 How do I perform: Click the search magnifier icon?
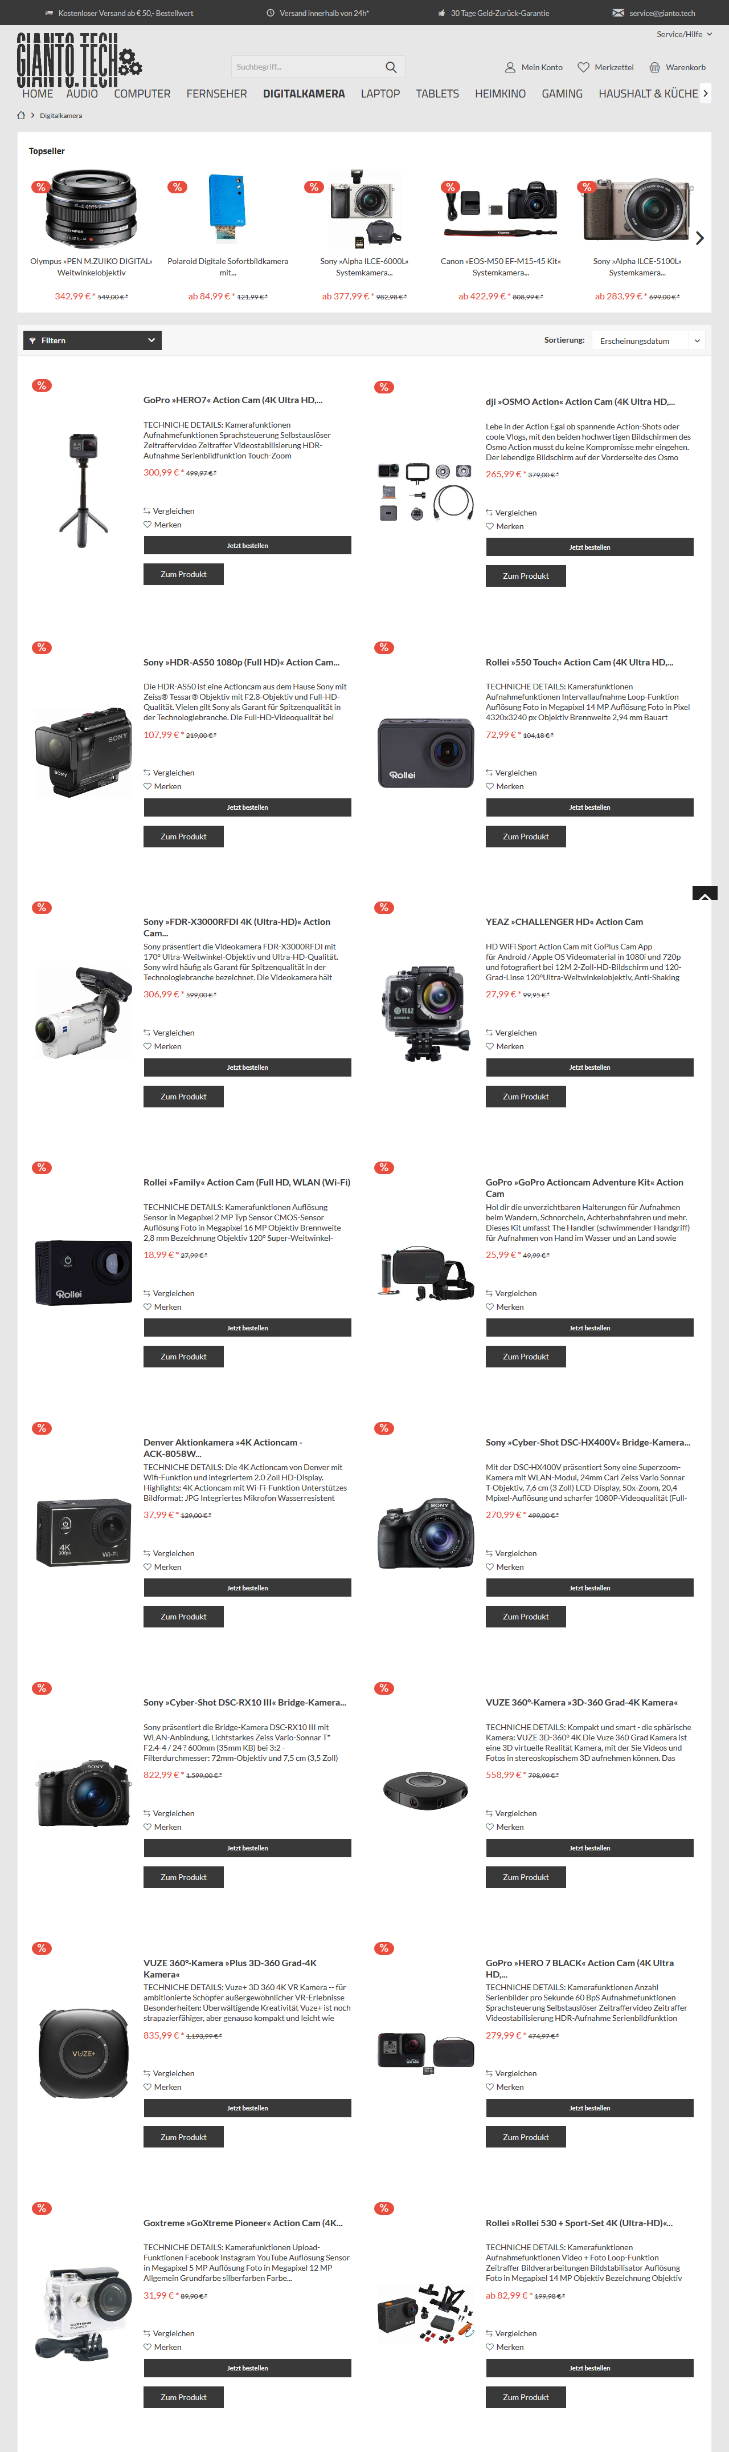391,67
